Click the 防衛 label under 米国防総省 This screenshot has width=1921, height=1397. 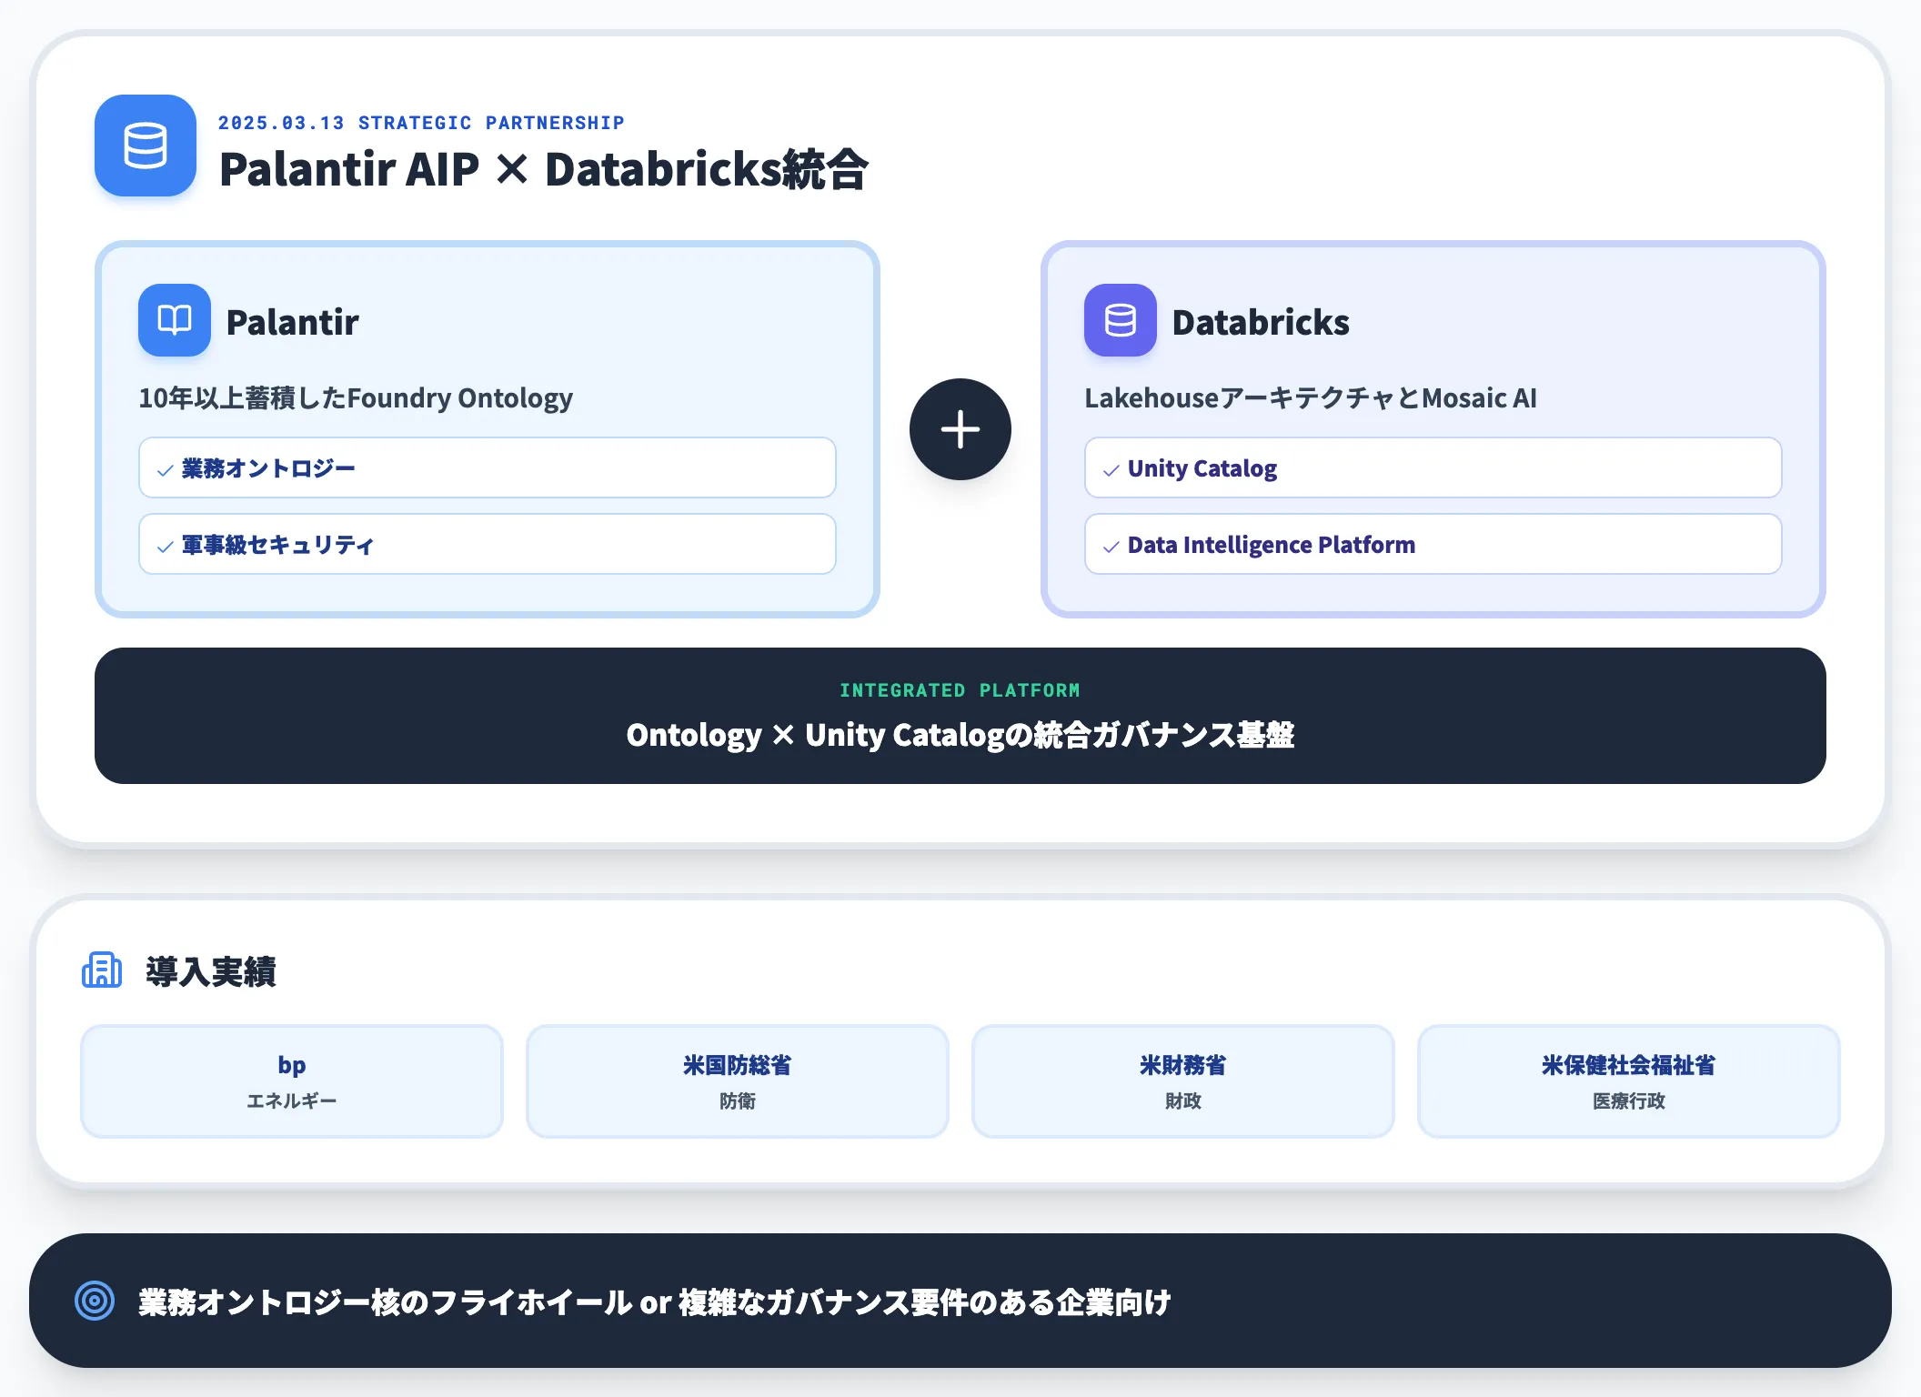tap(738, 1101)
